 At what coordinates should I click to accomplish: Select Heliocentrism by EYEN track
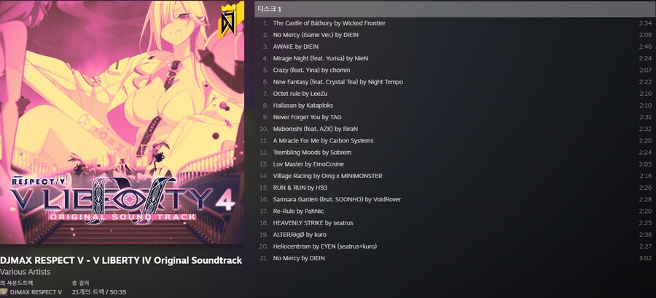[455, 246]
